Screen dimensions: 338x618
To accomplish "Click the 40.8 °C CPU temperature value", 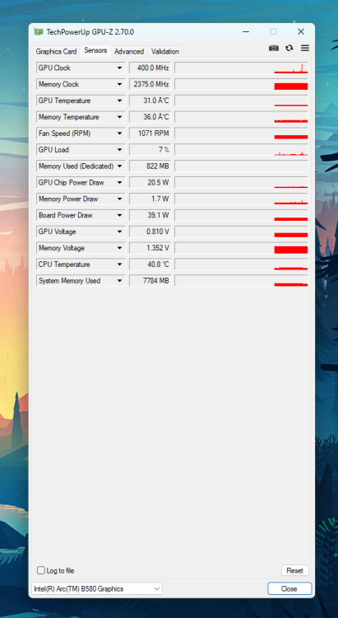I will click(x=150, y=265).
